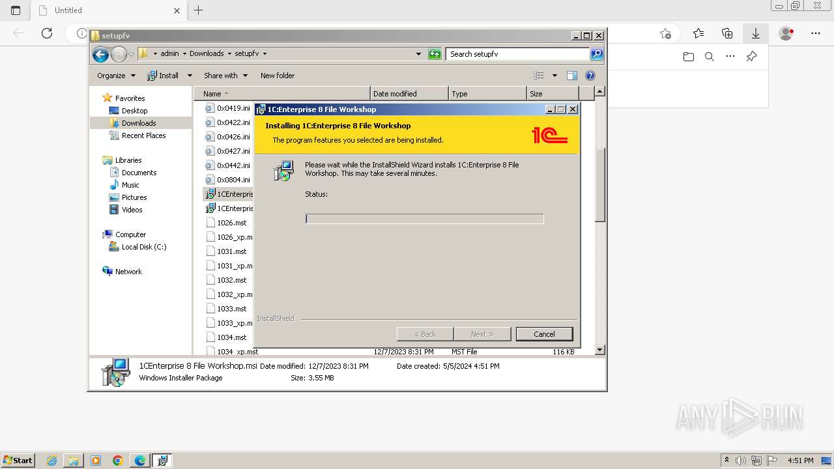This screenshot has width=834, height=469.
Task: Select Downloads in navigation pane
Action: tap(139, 123)
